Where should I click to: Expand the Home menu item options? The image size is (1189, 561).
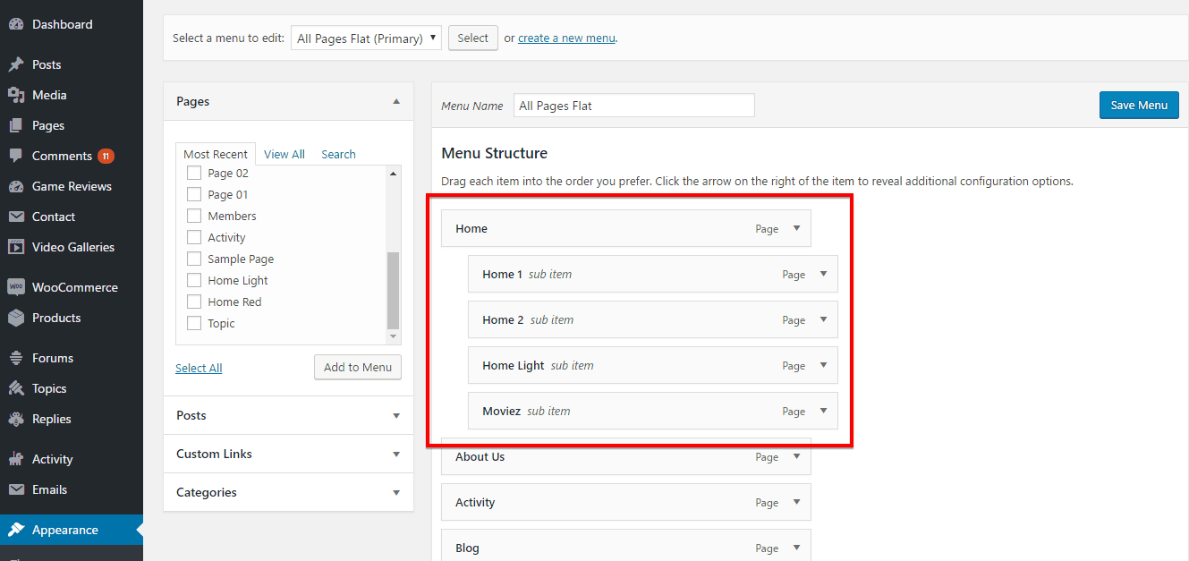pyautogui.click(x=795, y=228)
